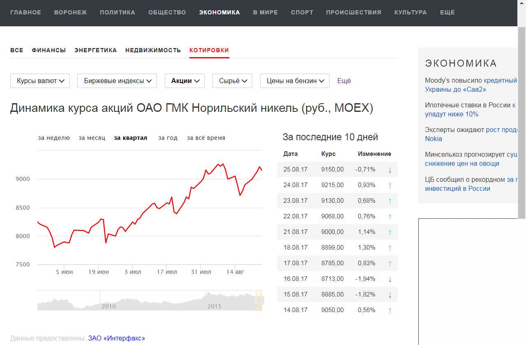Open the СПОРТ section in top menu
Image resolution: width=526 pixels, height=345 pixels.
[x=302, y=12]
